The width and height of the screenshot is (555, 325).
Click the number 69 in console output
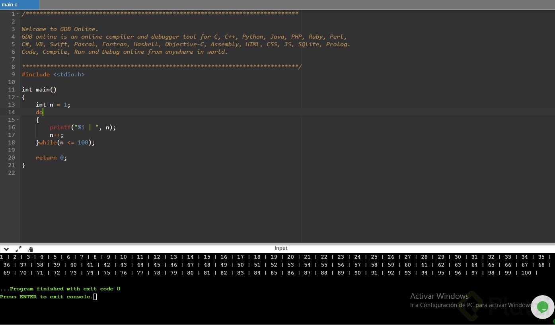[x=7, y=273]
